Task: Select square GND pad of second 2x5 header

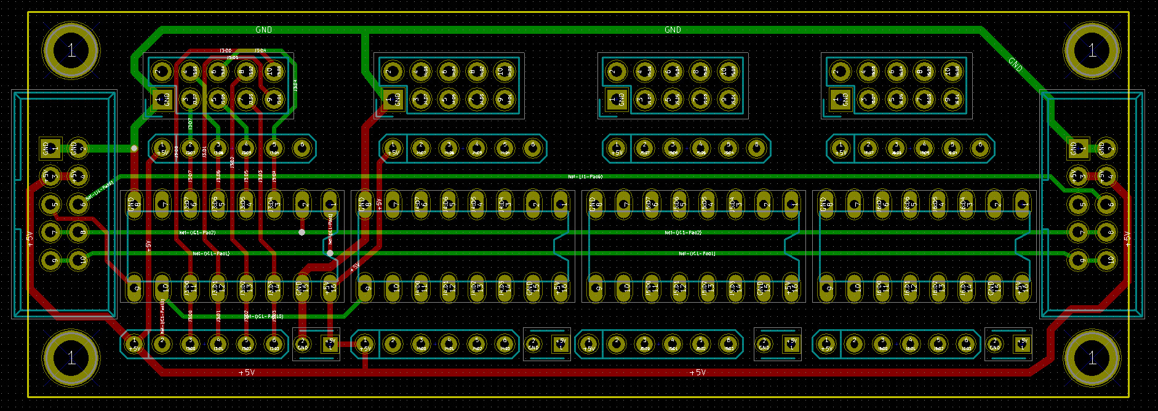Action: pyautogui.click(x=393, y=98)
